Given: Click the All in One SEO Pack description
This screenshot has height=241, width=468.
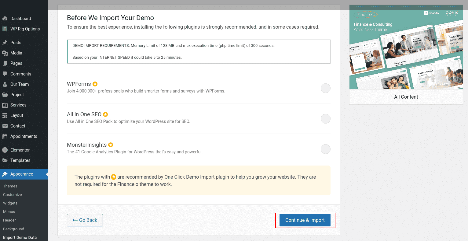Looking at the screenshot, I should point(129,121).
